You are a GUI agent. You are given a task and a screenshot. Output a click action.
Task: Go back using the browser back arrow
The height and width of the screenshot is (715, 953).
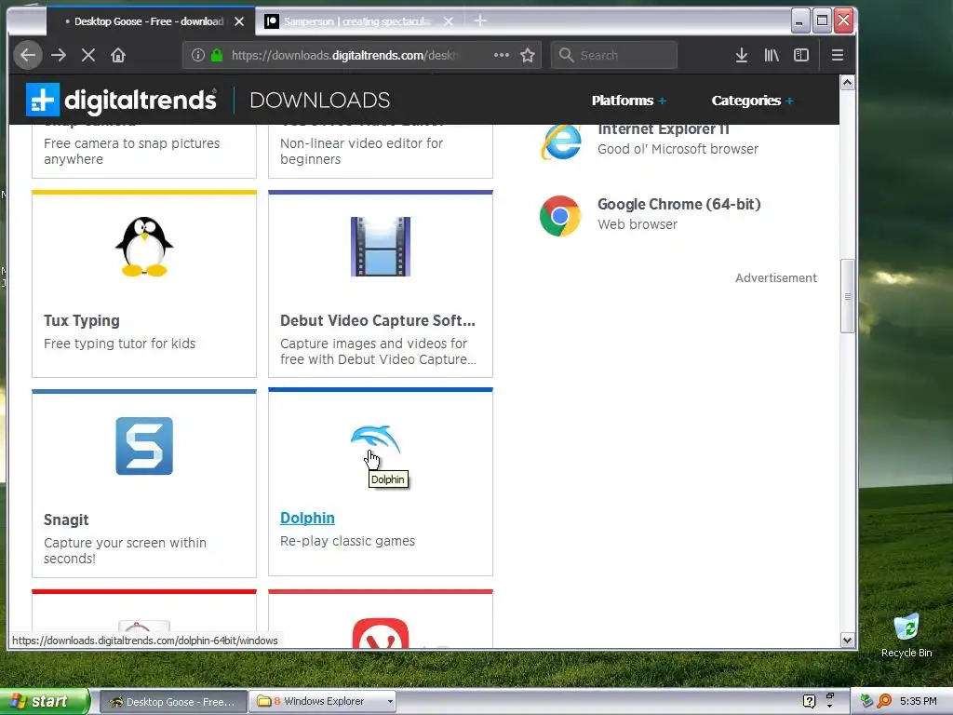(28, 55)
